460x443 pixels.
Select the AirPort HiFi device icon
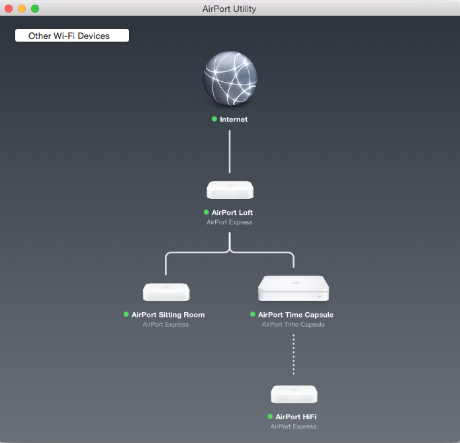[294, 394]
